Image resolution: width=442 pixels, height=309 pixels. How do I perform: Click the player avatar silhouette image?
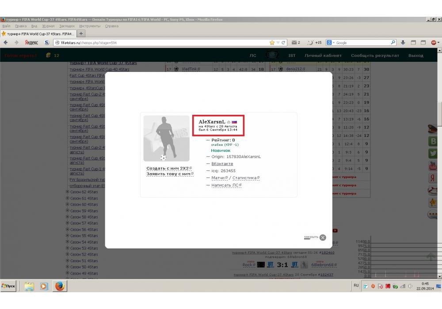point(166,138)
